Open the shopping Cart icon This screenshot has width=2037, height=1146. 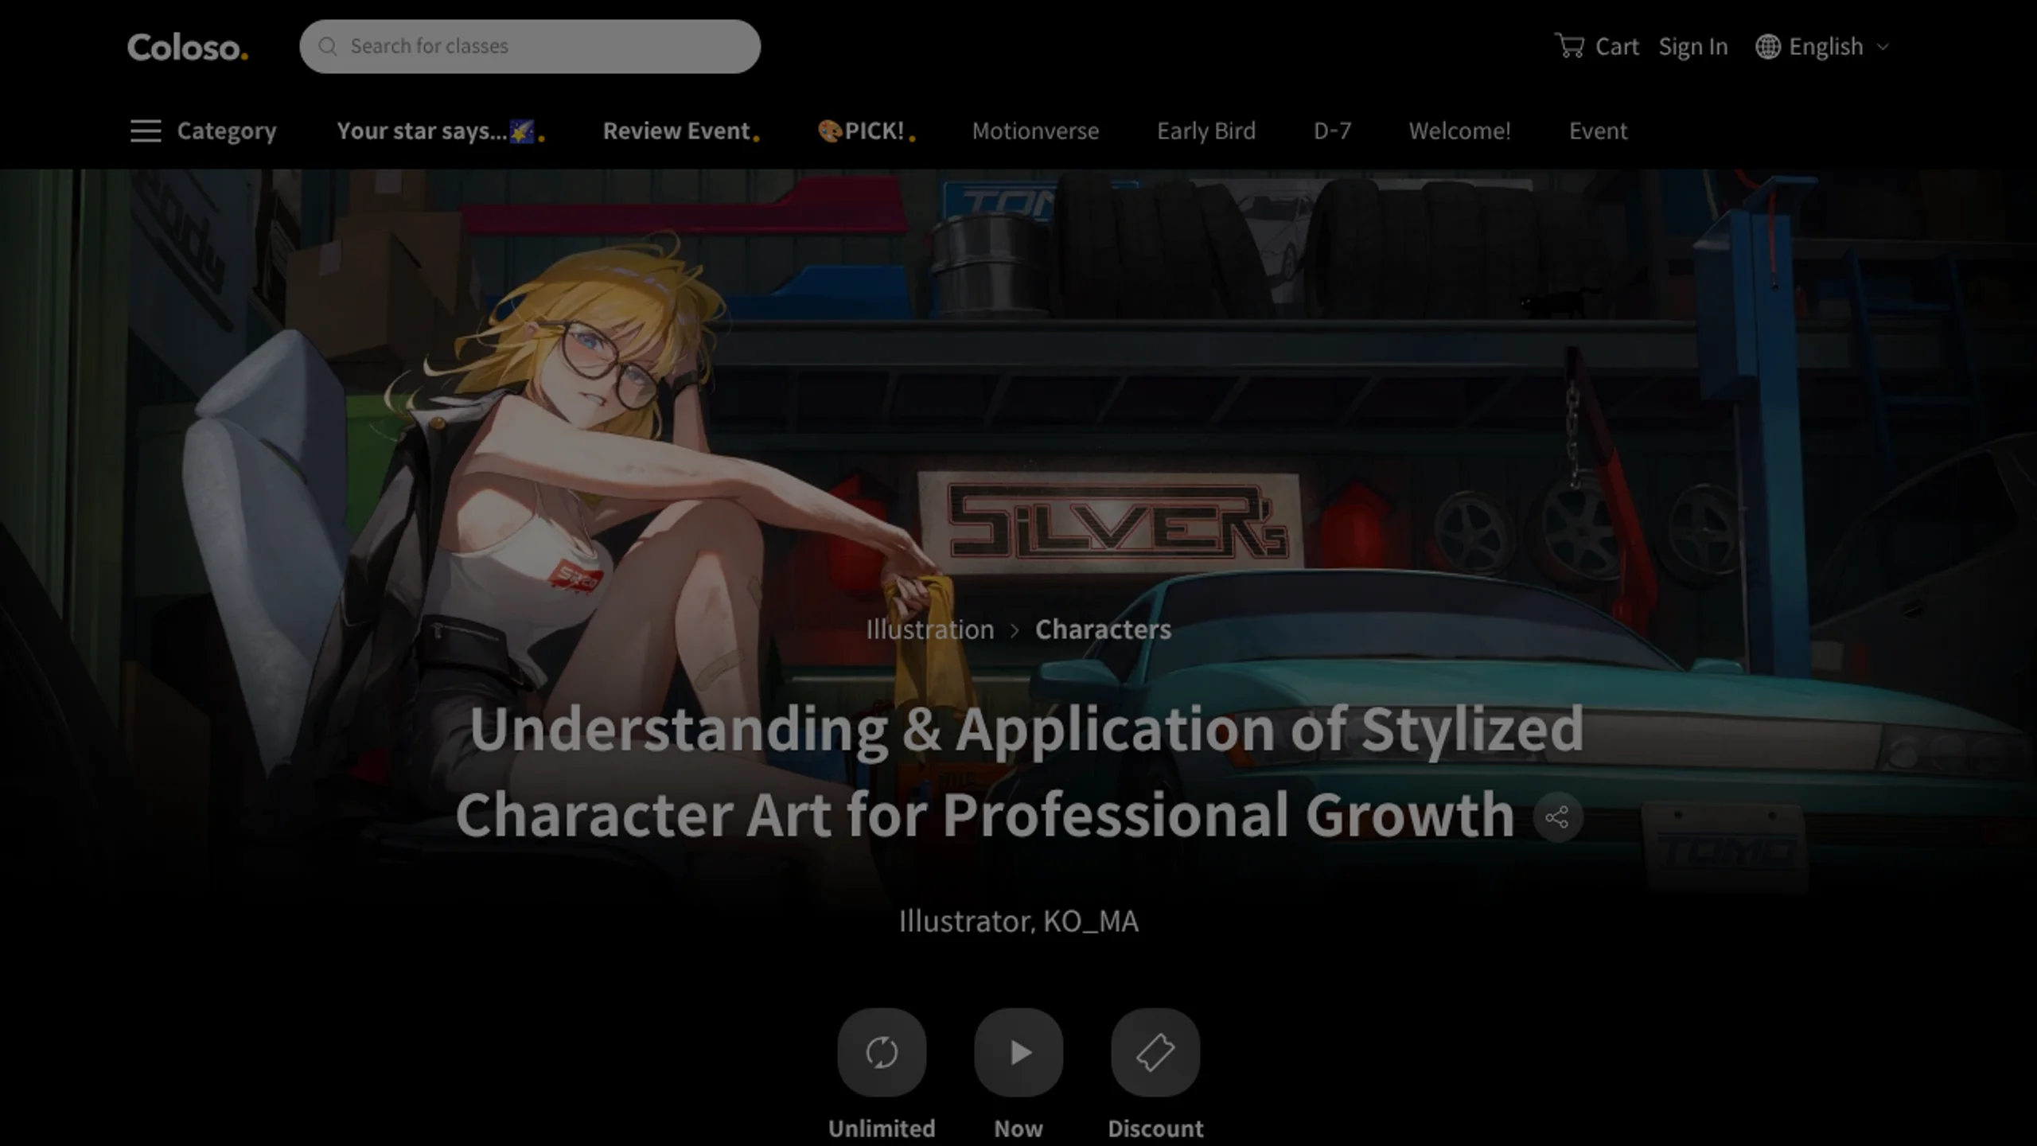click(x=1569, y=45)
